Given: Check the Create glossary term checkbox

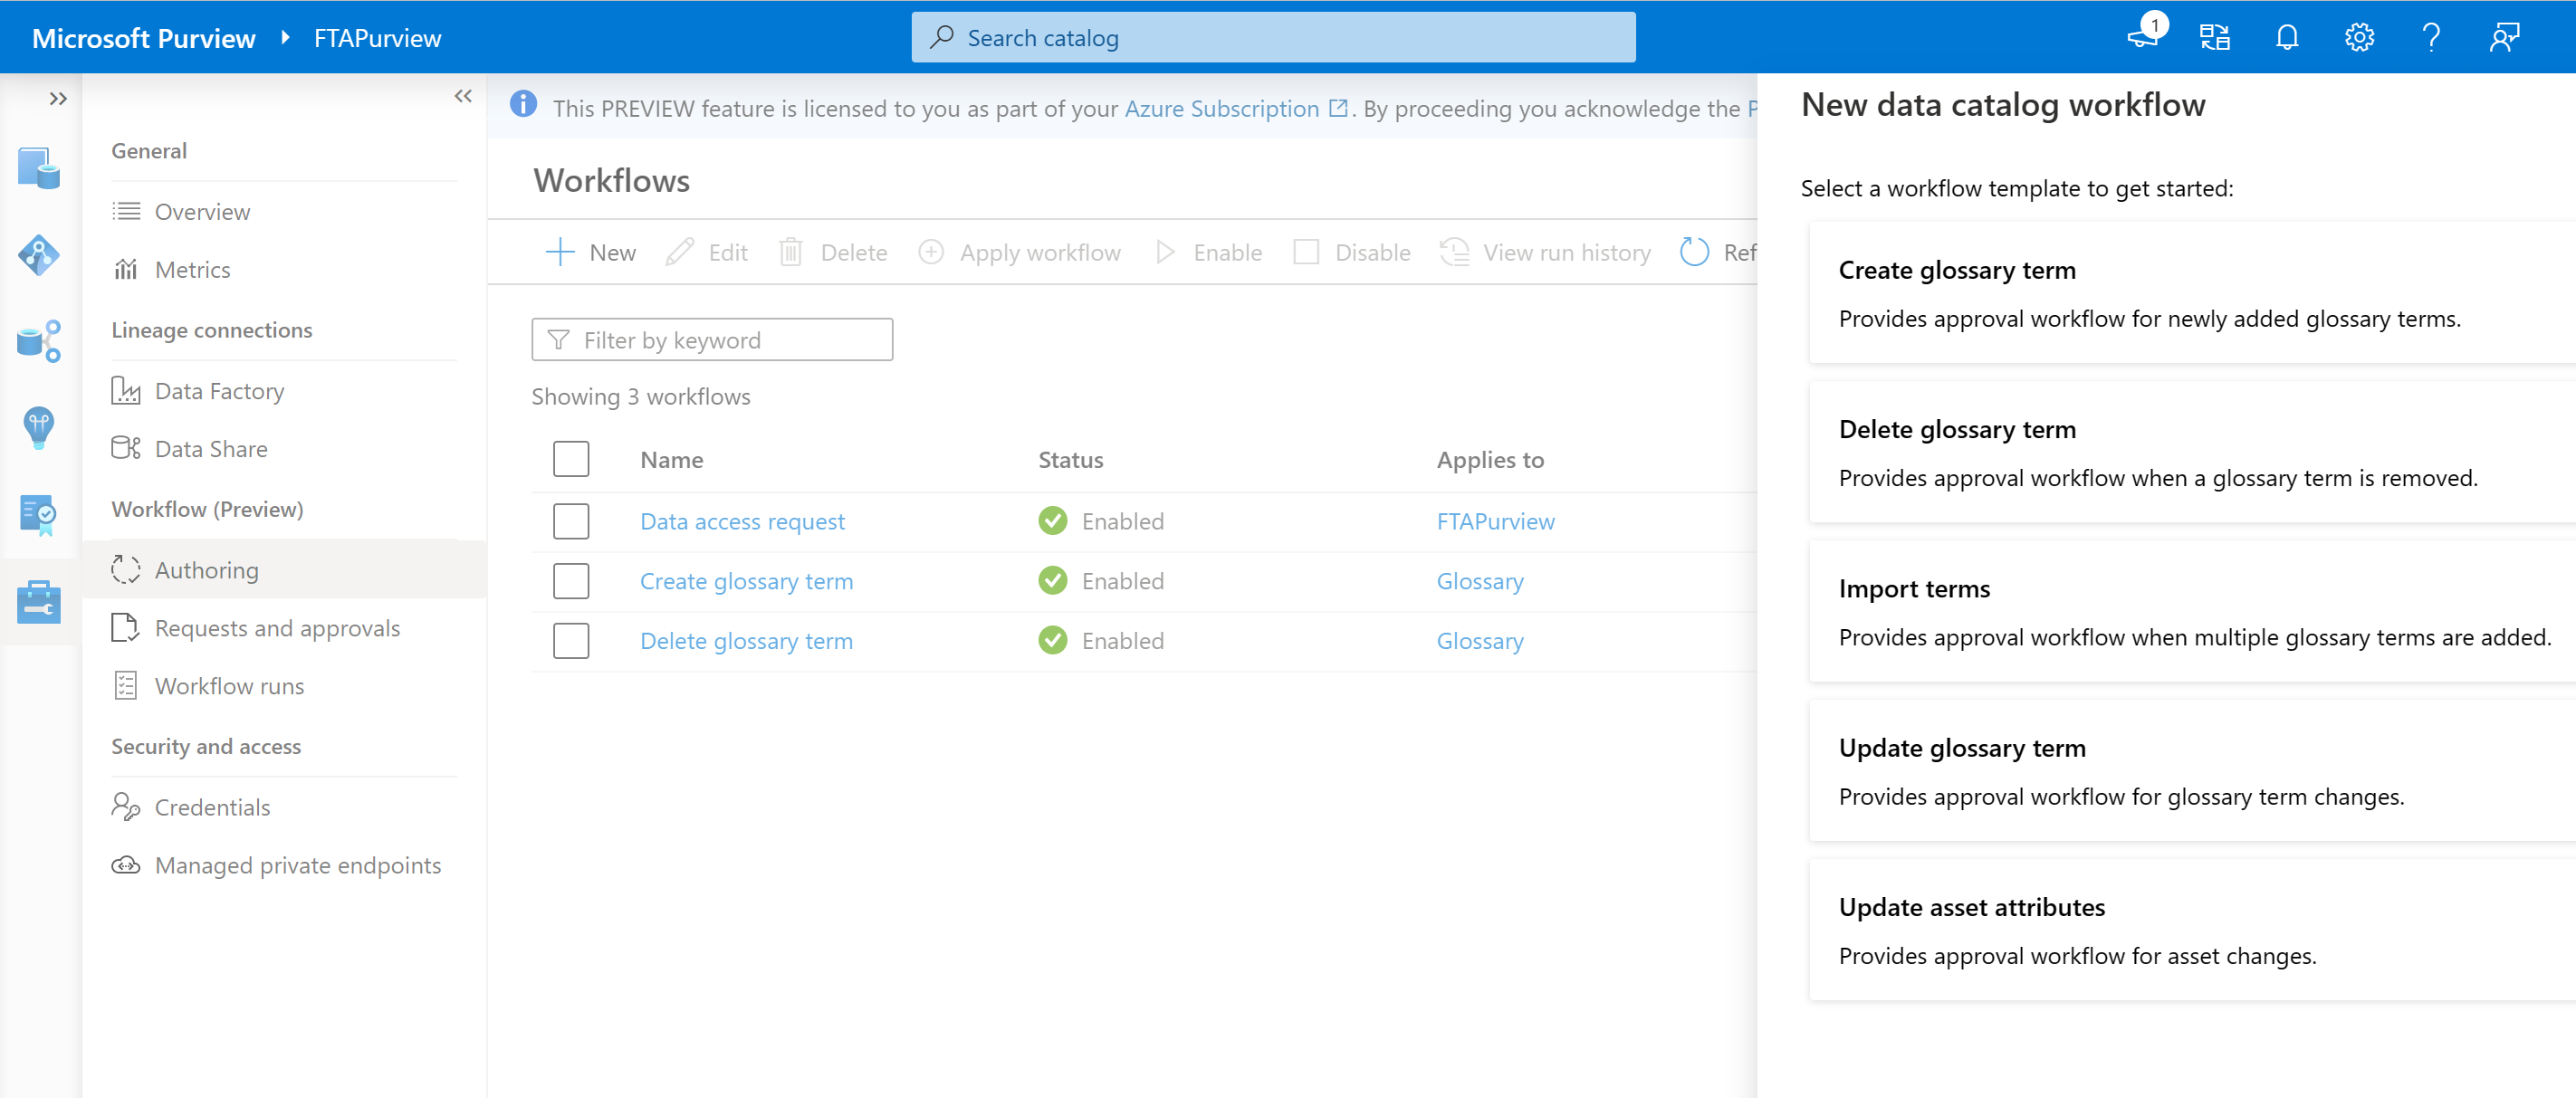Looking at the screenshot, I should tap(571, 579).
